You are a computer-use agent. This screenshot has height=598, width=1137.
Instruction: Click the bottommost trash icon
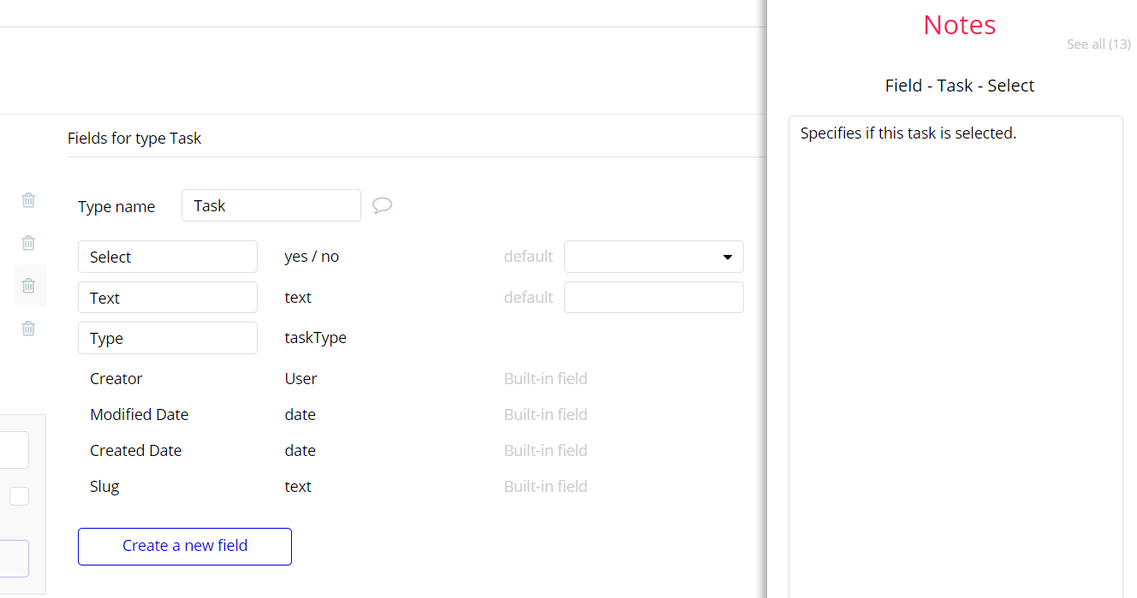coord(28,329)
